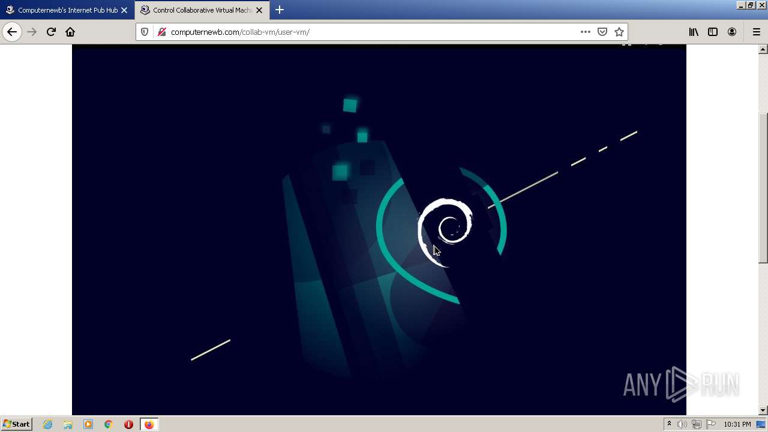Launch Google Chrome from taskbar
This screenshot has height=432, width=768.
[109, 424]
